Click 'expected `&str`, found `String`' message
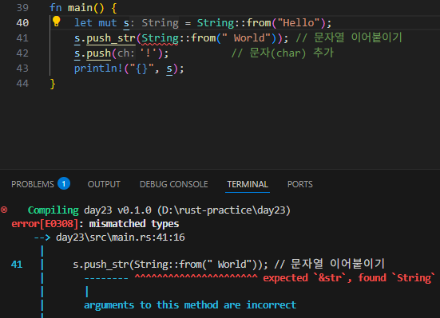Screen dimensions: 440x318 tap(349, 278)
